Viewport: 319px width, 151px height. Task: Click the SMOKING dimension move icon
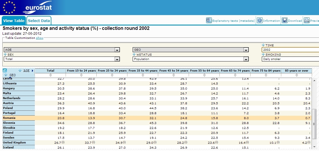point(263,54)
